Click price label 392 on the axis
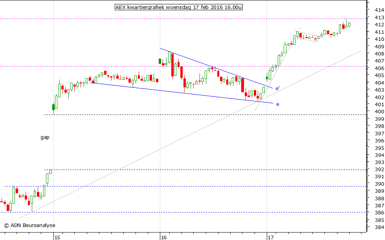This screenshot has width=385, height=240. tap(379, 170)
